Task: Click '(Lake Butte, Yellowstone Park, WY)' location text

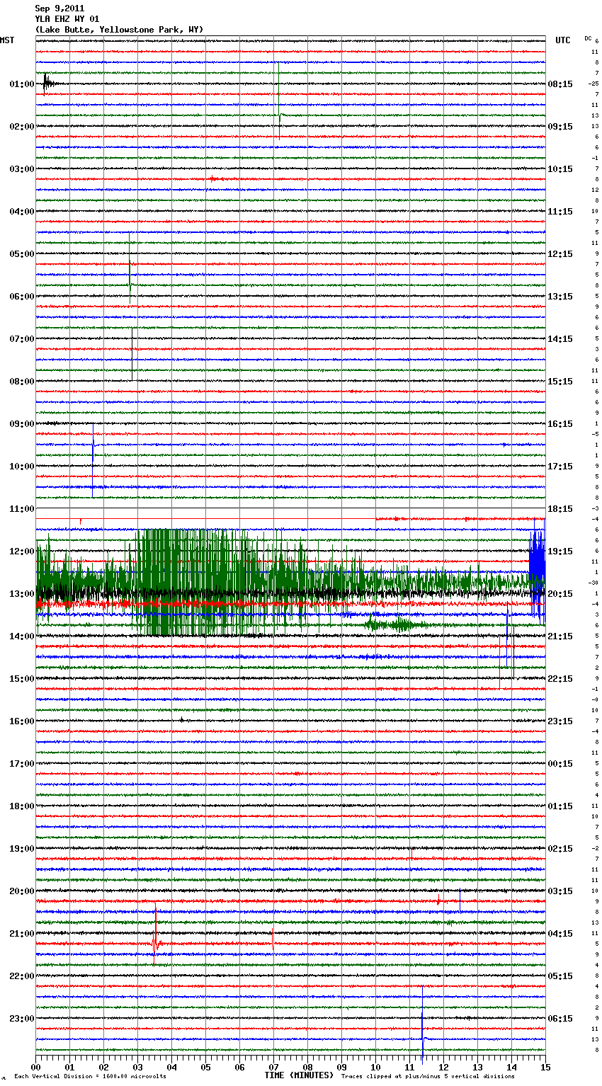Action: click(x=119, y=30)
